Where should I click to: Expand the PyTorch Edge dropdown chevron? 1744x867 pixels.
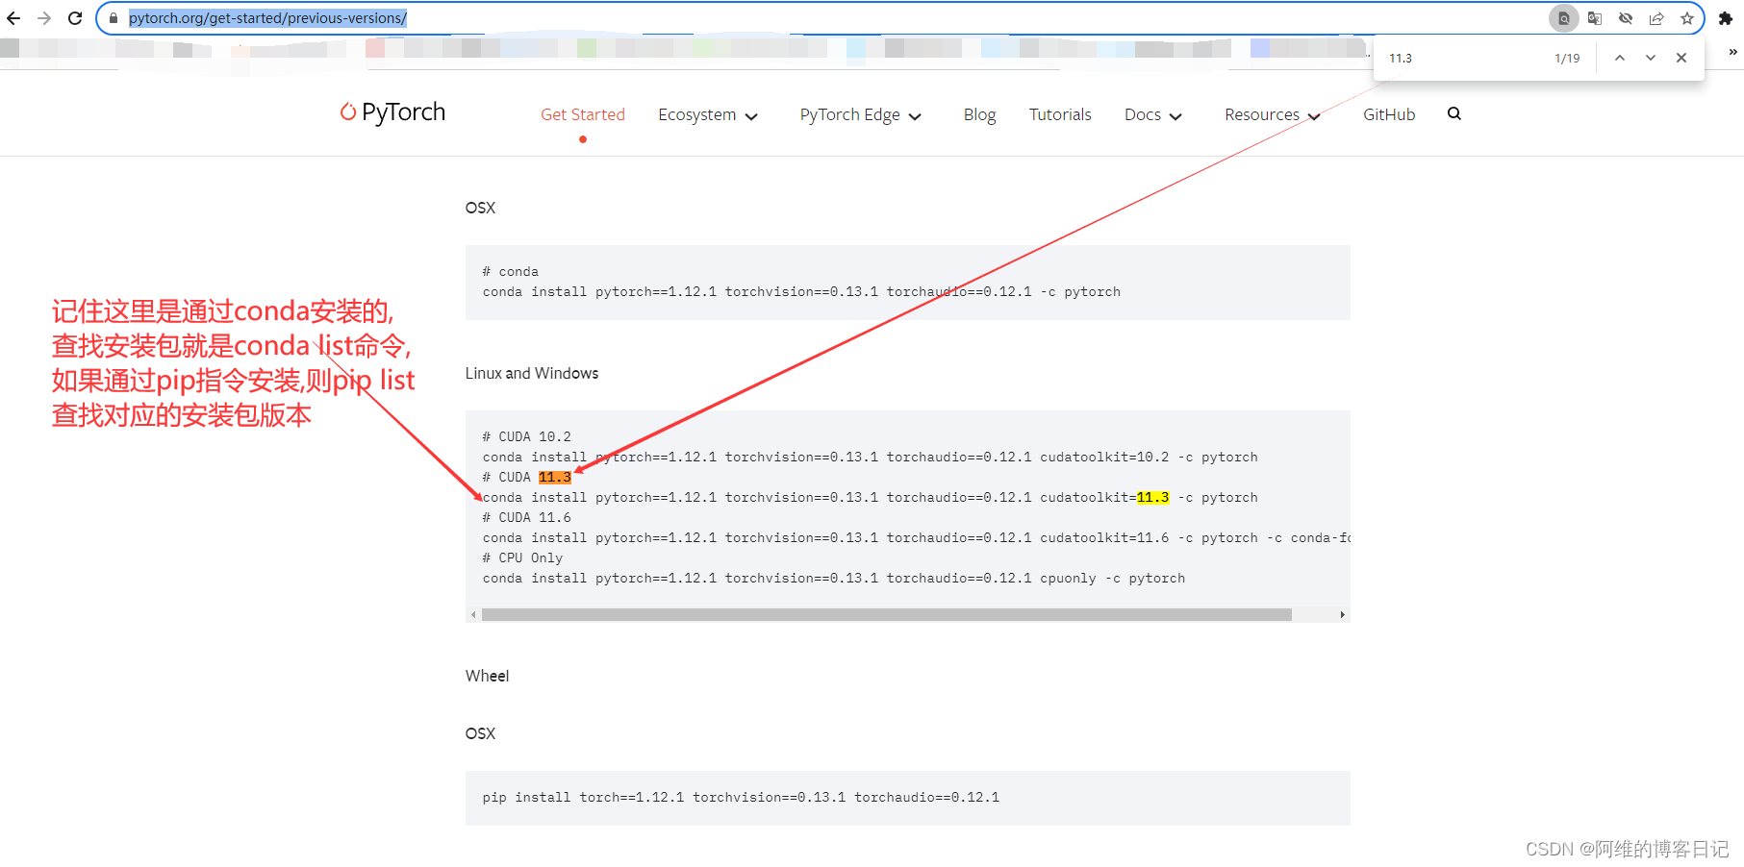(x=915, y=116)
